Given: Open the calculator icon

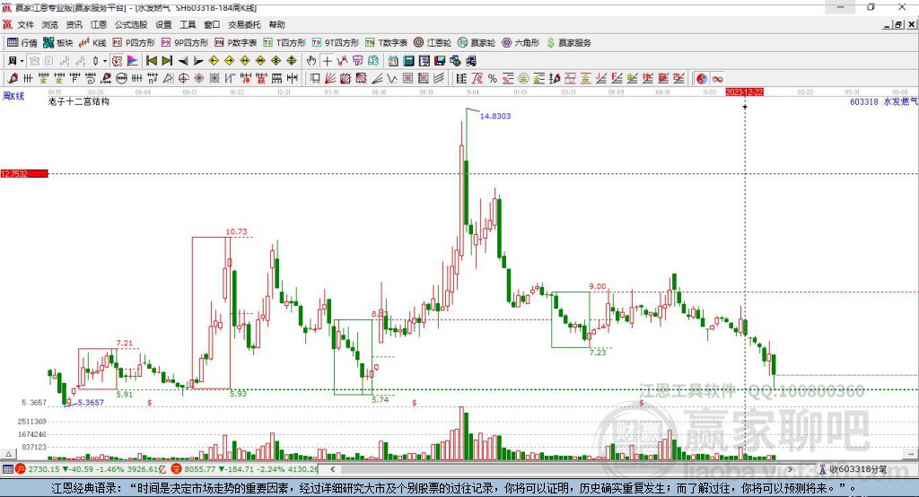Looking at the screenshot, I should click(x=408, y=61).
